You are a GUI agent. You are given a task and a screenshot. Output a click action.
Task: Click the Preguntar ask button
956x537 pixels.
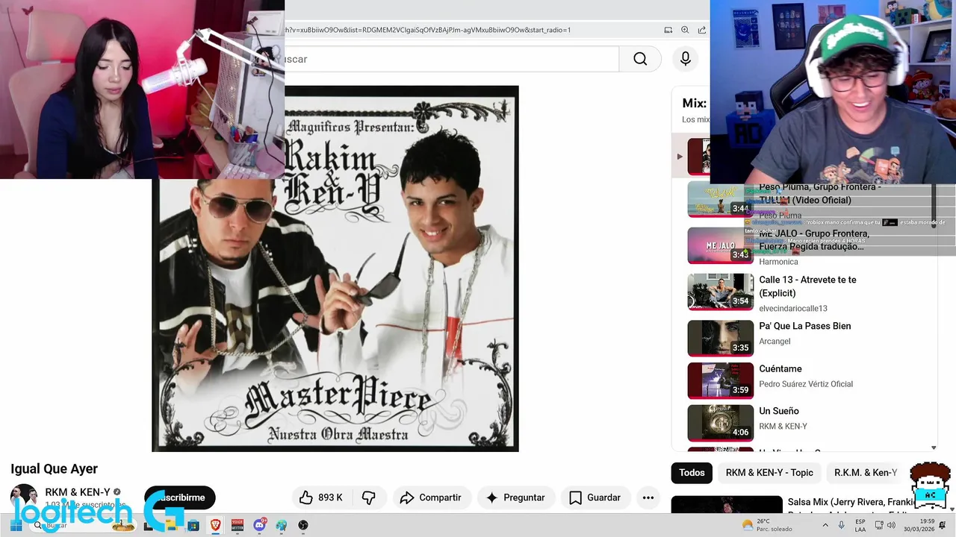point(515,497)
